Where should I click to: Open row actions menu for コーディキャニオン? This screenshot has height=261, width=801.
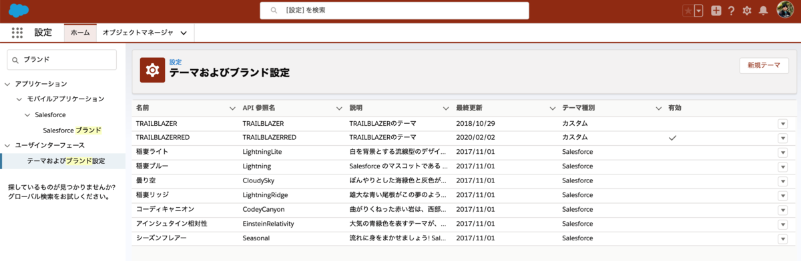click(x=782, y=210)
